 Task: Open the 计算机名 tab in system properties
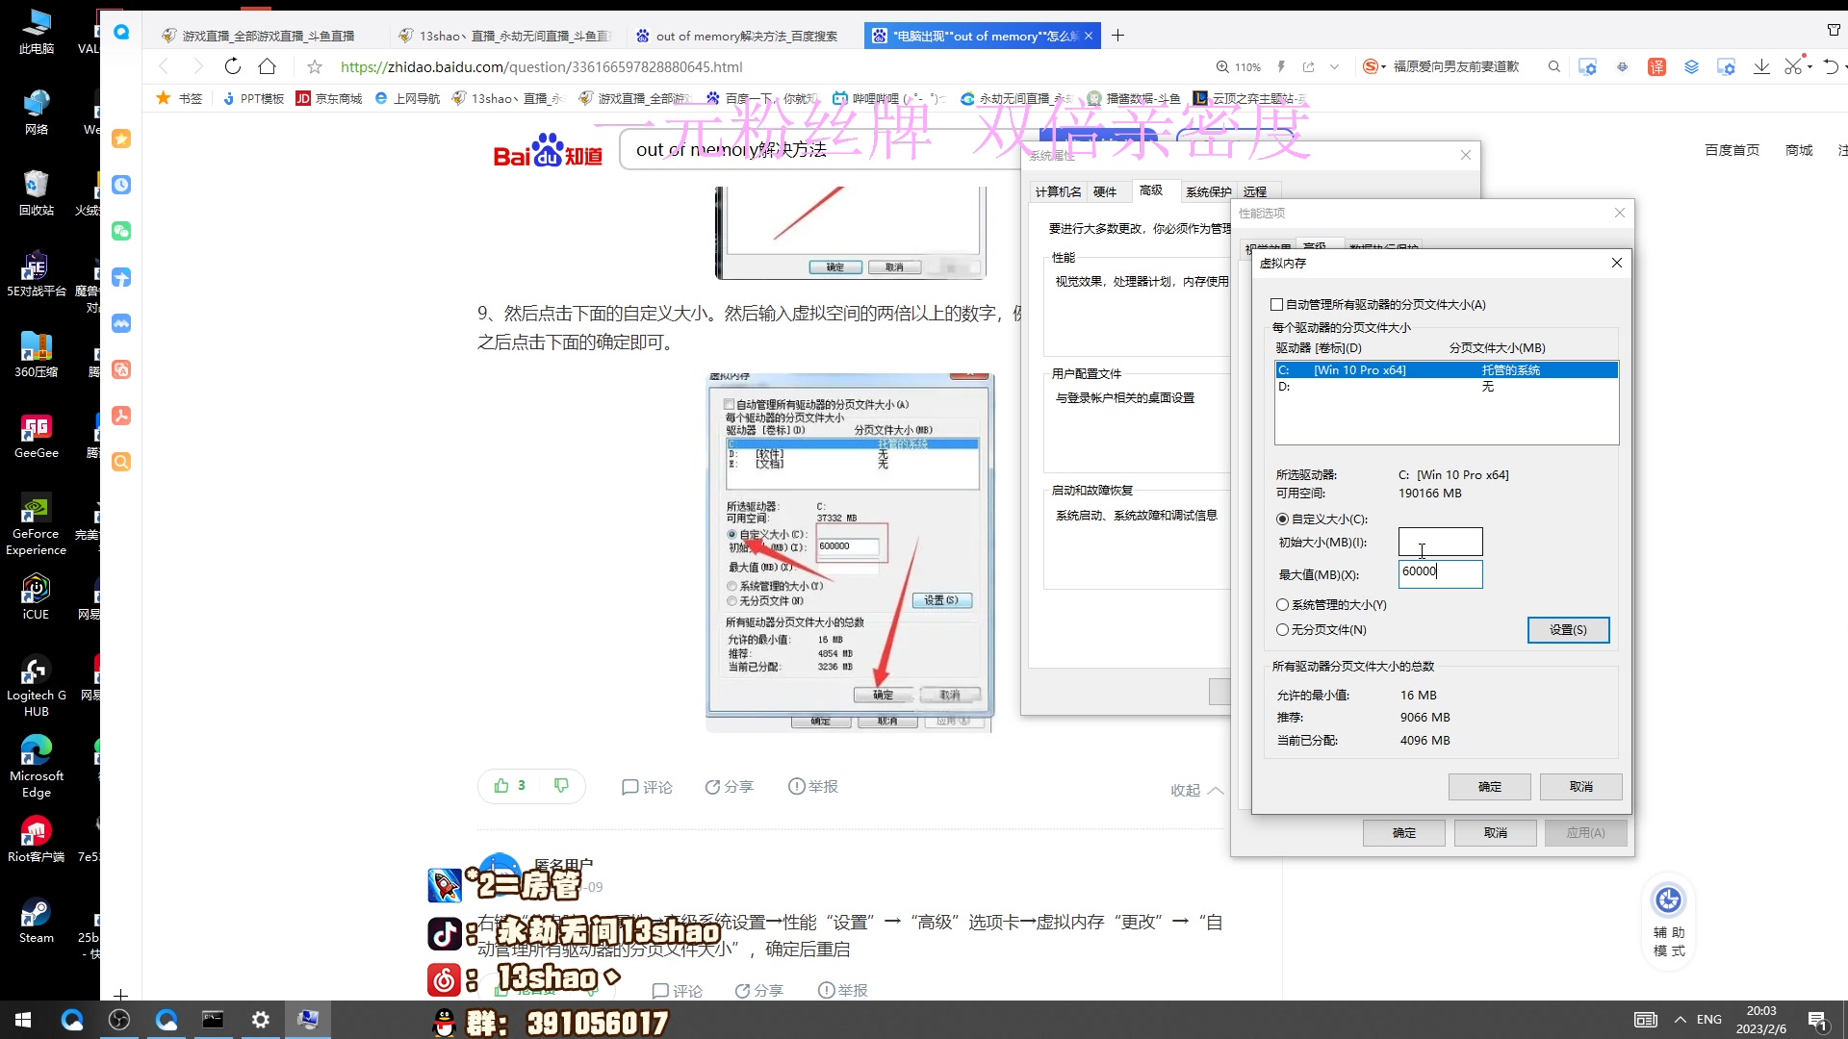pyautogui.click(x=1058, y=192)
